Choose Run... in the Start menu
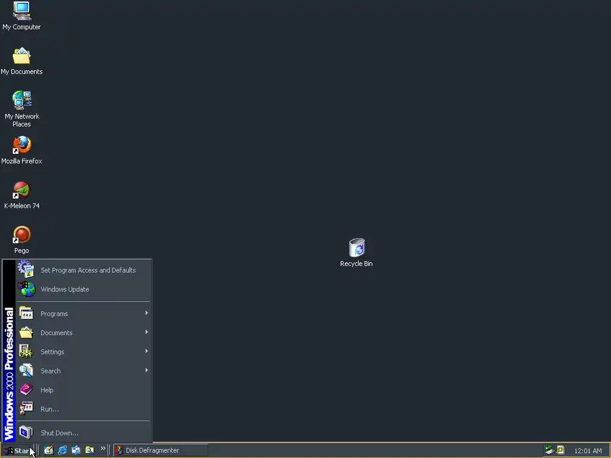The width and height of the screenshot is (611, 458). 83,409
